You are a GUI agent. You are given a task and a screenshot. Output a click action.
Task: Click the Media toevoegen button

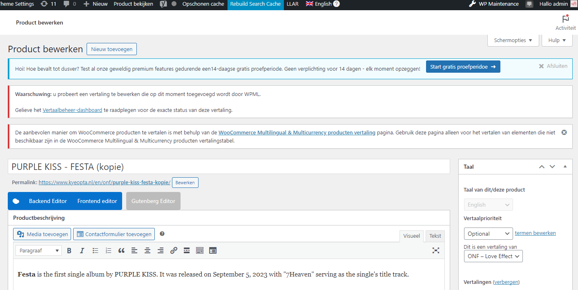click(x=42, y=234)
